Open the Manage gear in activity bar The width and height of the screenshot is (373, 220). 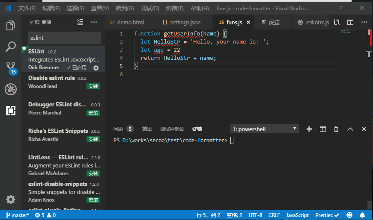(x=10, y=199)
